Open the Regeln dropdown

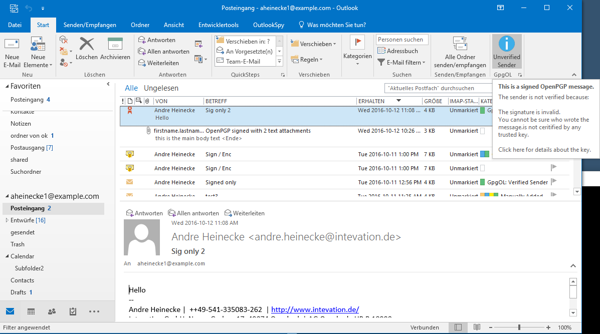coord(306,59)
